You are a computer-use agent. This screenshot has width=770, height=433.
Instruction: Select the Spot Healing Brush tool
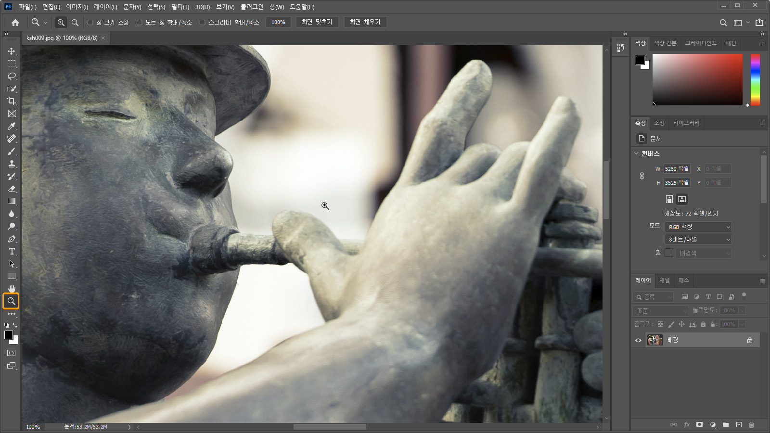12,139
